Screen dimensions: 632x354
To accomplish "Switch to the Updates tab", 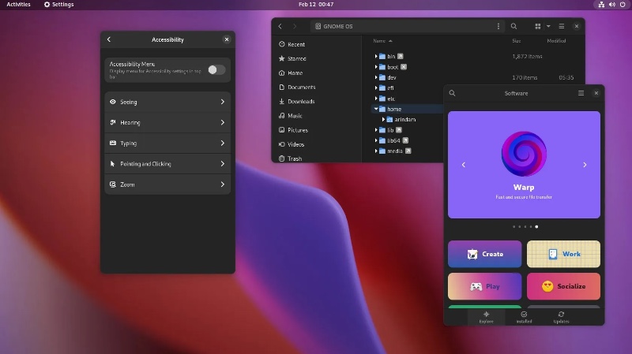I will pyautogui.click(x=561, y=316).
